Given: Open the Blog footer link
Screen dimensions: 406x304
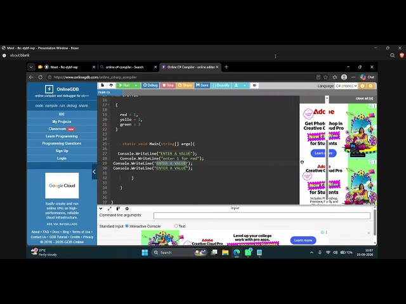Looking at the screenshot, I should tap(66, 232).
